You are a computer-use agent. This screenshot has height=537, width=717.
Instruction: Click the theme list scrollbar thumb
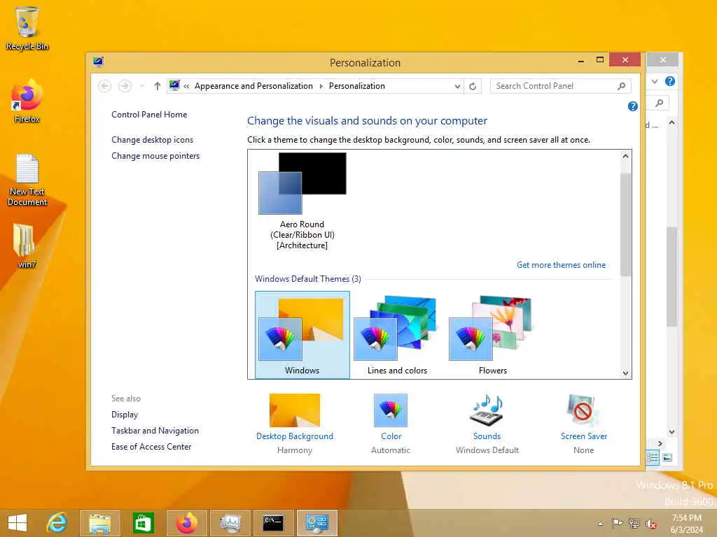point(625,224)
